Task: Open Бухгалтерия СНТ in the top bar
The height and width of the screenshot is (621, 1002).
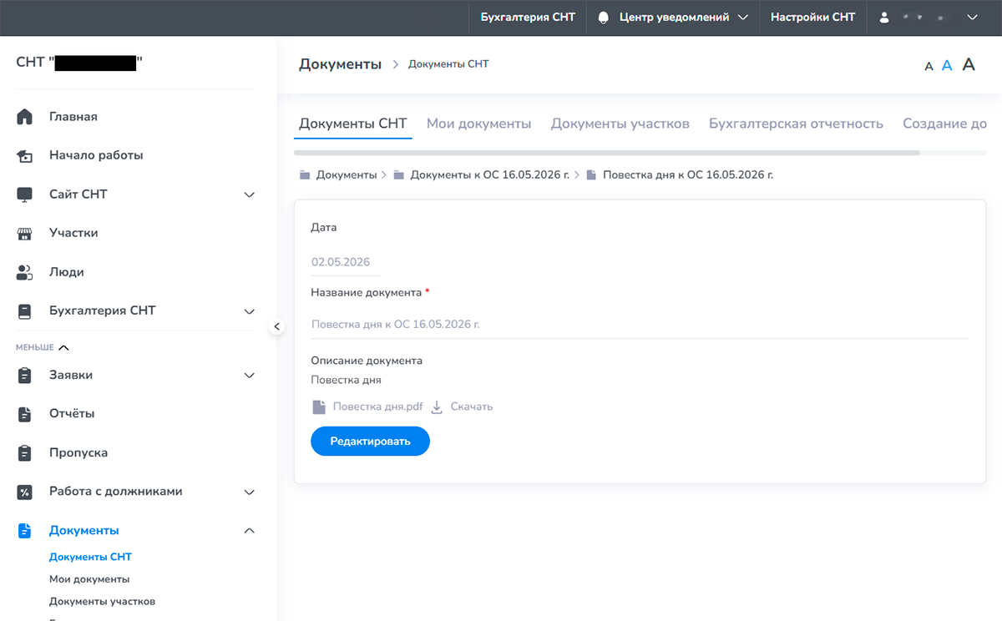Action: [528, 18]
